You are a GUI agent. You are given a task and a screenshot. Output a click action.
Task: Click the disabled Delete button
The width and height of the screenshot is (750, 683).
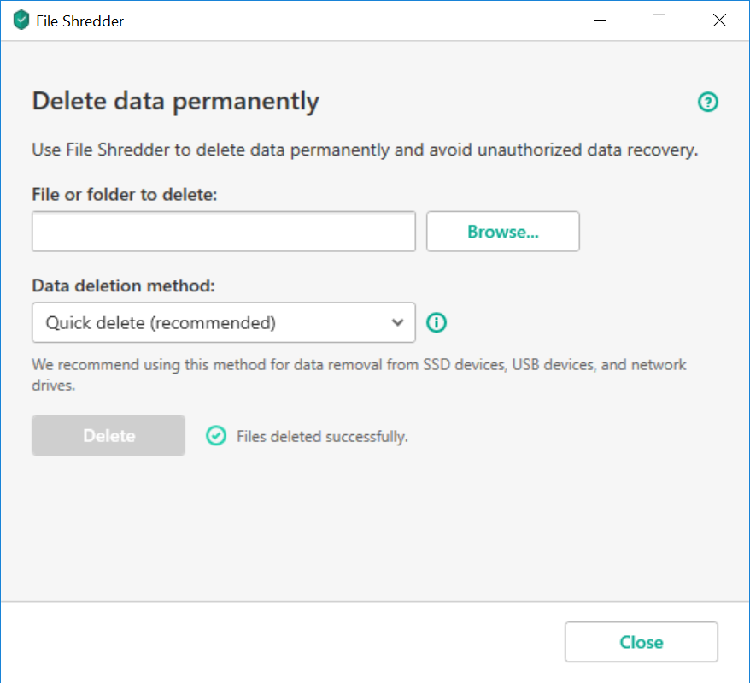108,435
